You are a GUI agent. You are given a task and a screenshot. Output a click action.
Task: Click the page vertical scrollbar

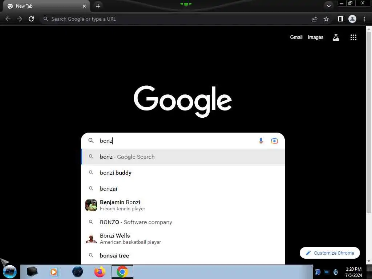(369, 122)
